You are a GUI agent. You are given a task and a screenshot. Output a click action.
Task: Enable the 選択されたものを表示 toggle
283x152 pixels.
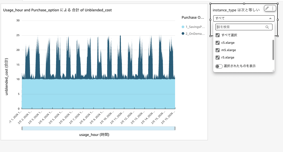[x=219, y=66]
